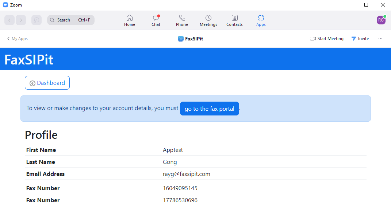Open the Phone tab

click(182, 20)
